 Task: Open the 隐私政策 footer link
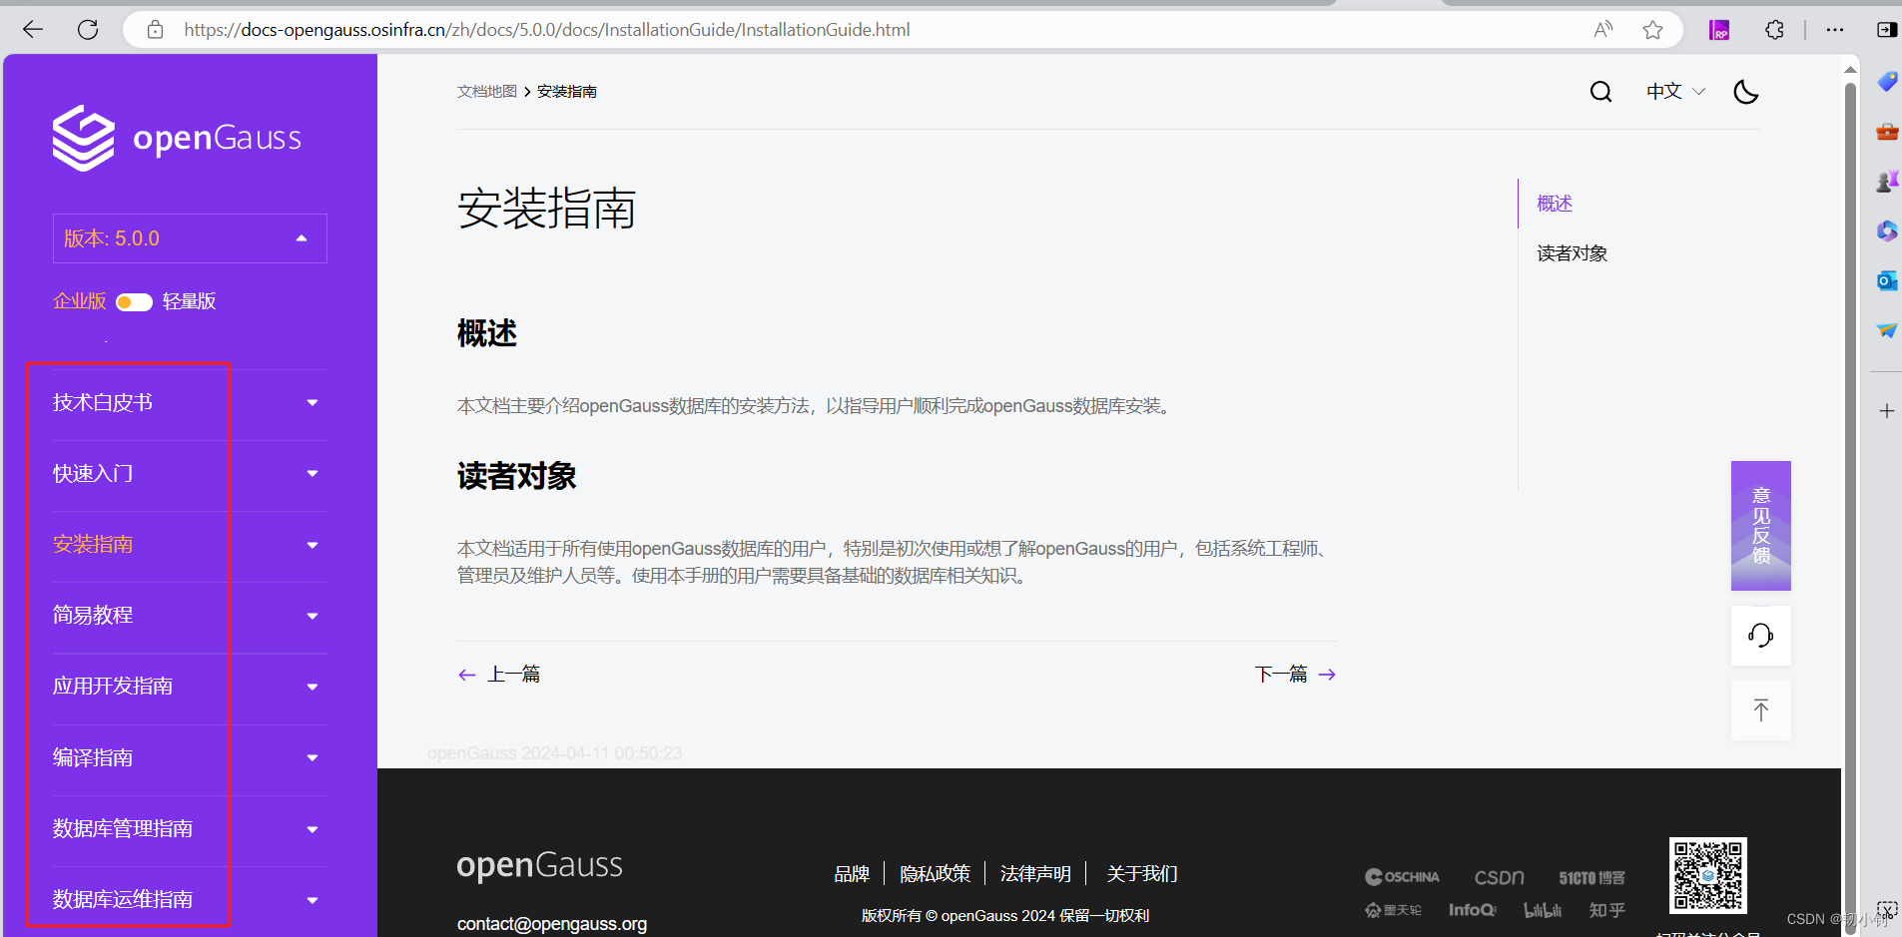tap(935, 873)
